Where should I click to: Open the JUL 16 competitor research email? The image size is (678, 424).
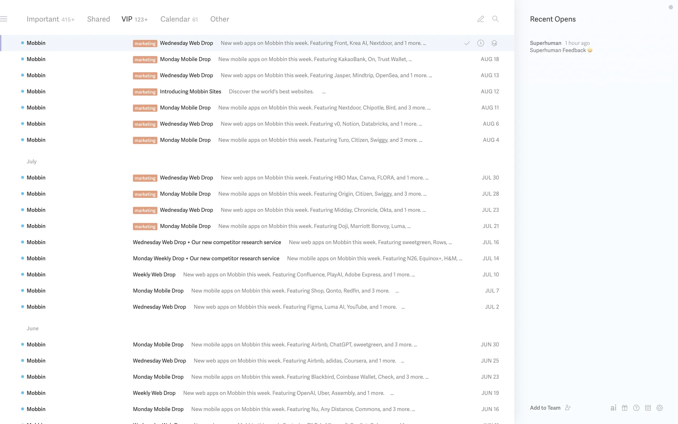[x=207, y=242]
